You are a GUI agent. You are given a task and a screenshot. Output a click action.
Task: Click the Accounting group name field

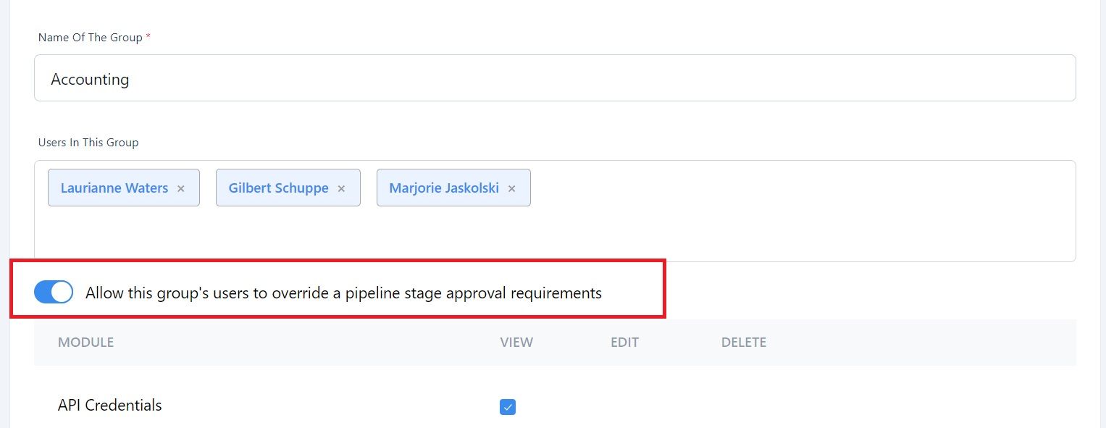(x=555, y=78)
